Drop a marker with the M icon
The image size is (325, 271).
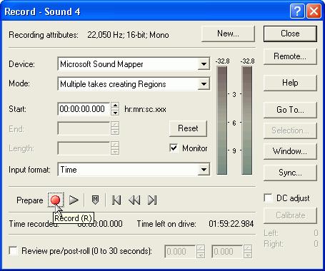click(95, 200)
